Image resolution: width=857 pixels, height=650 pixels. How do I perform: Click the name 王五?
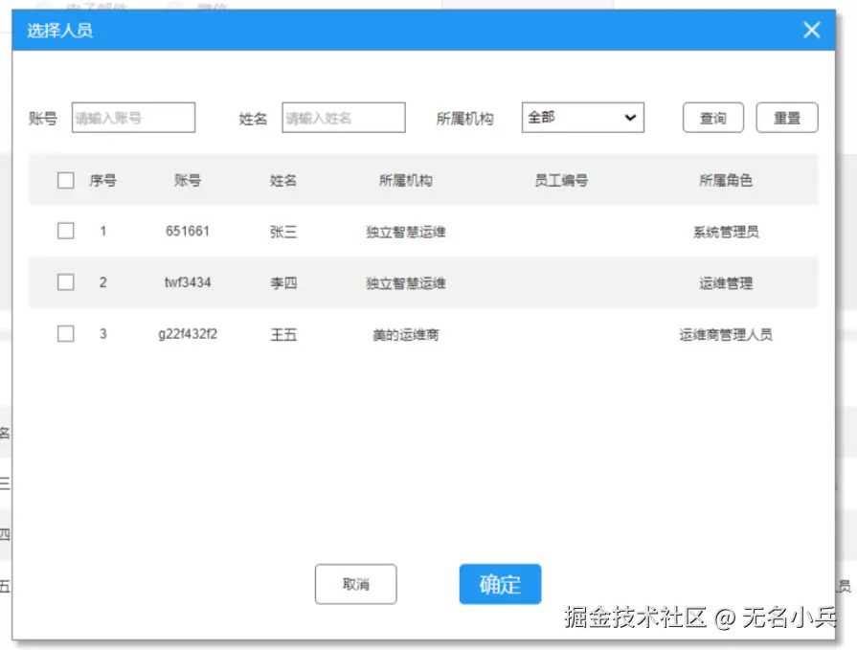283,334
